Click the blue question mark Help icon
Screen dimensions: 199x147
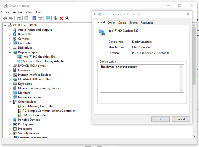point(34,18)
